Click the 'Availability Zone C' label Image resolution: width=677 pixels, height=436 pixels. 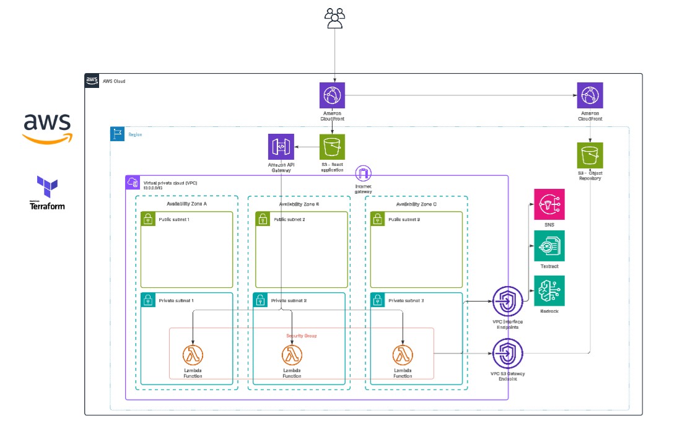[x=416, y=204]
